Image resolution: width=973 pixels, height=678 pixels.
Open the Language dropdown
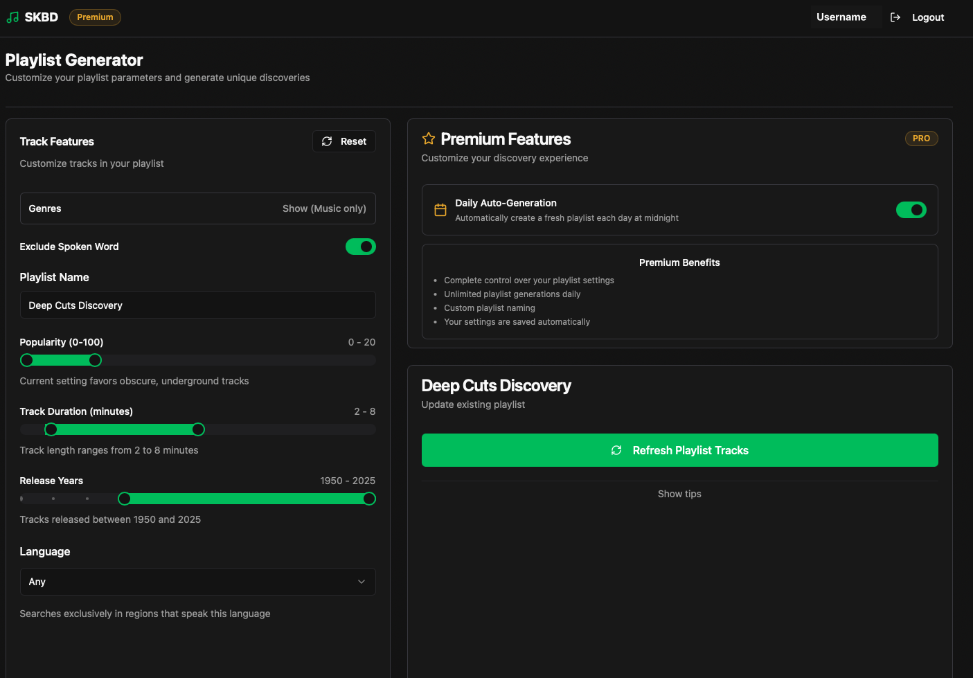click(197, 582)
